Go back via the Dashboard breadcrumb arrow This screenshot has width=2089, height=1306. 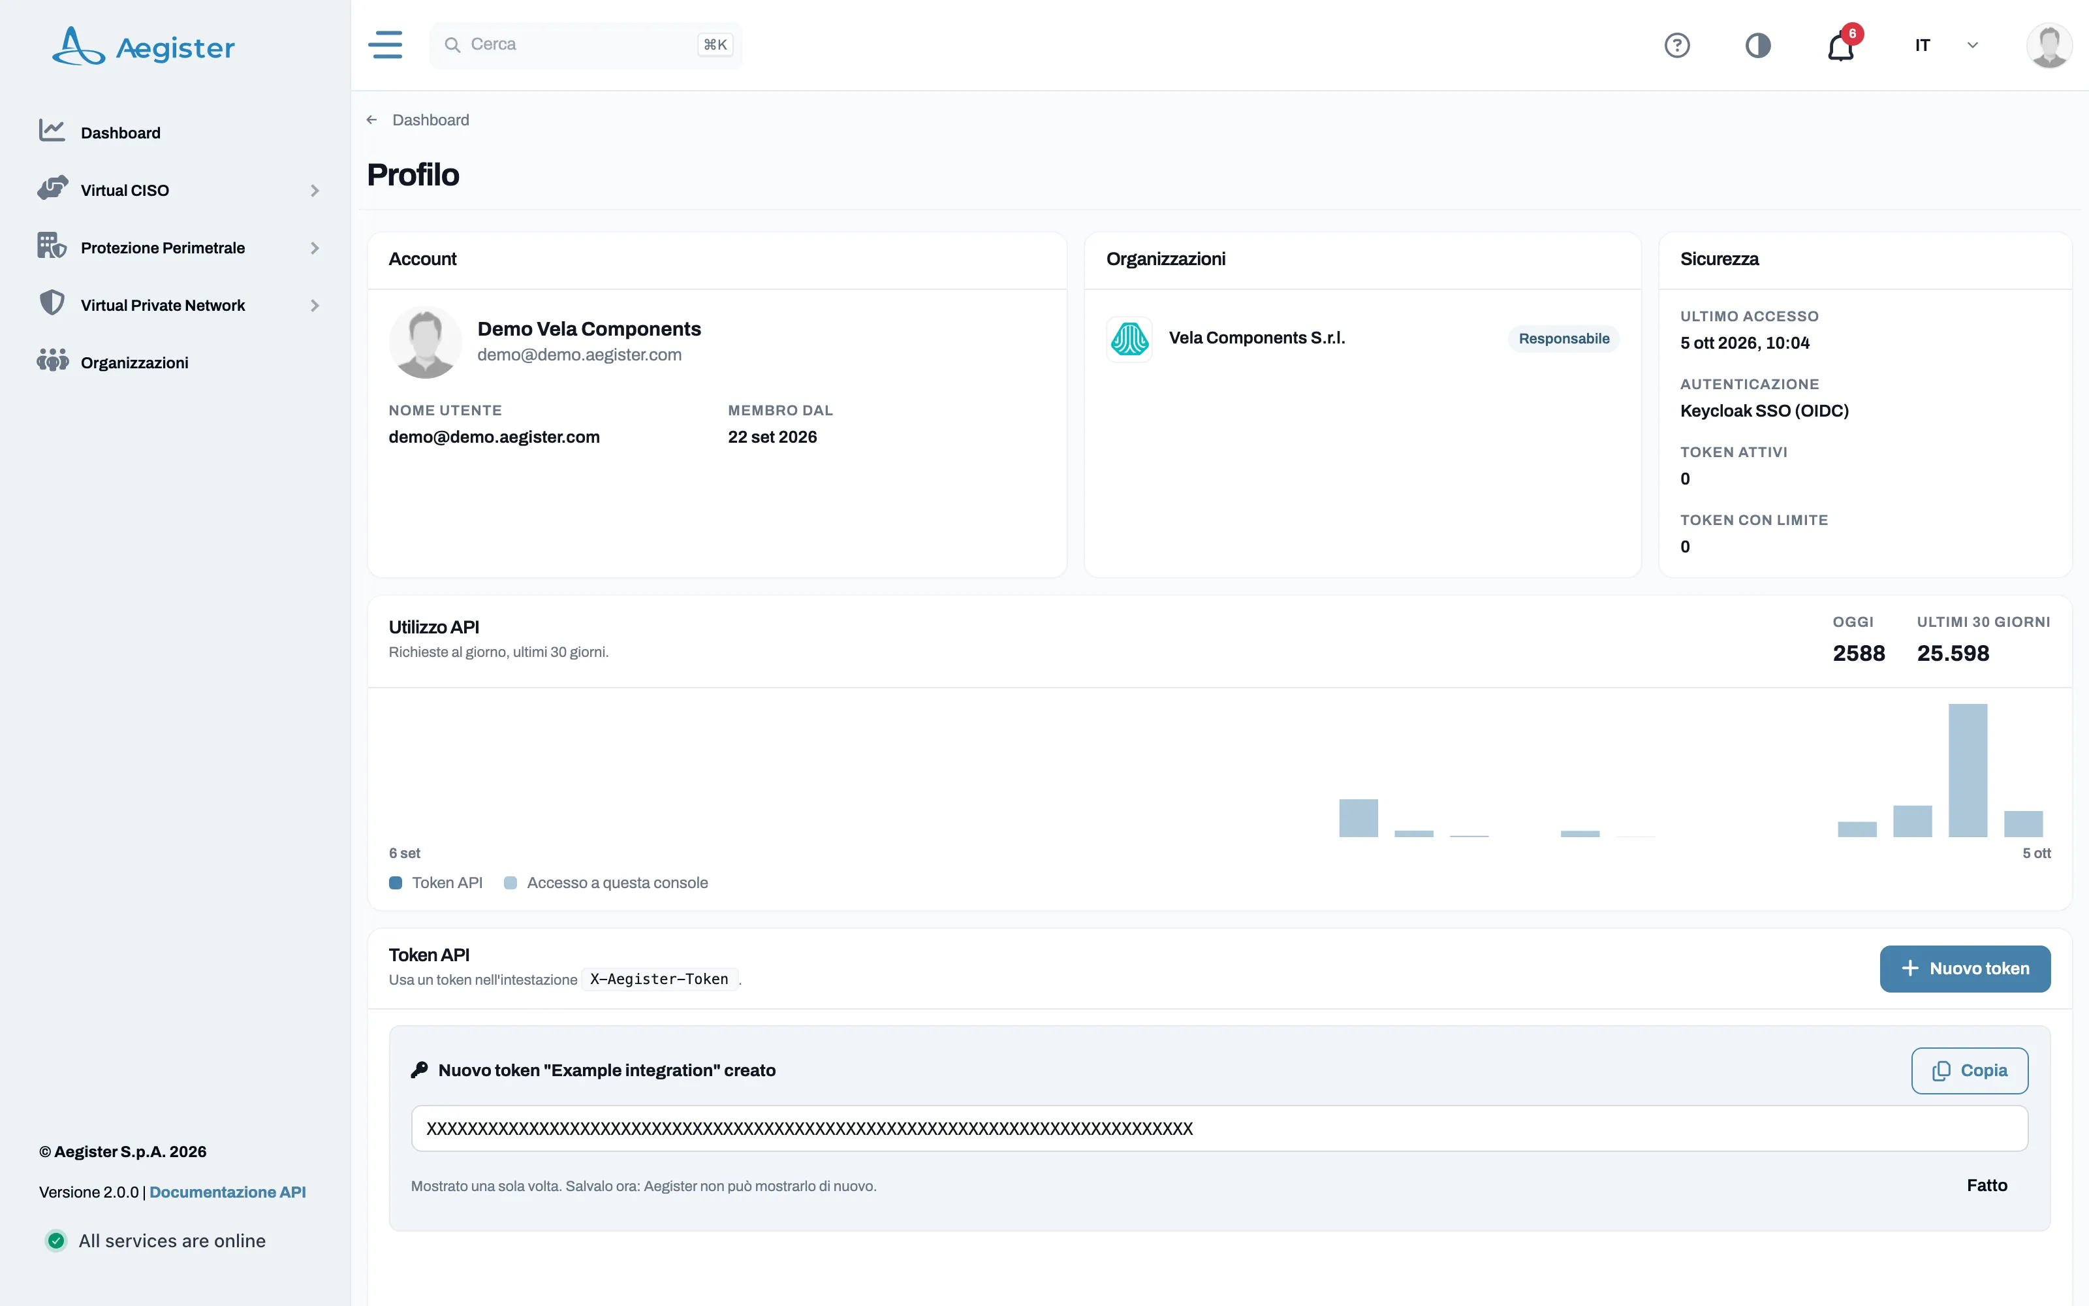372,120
